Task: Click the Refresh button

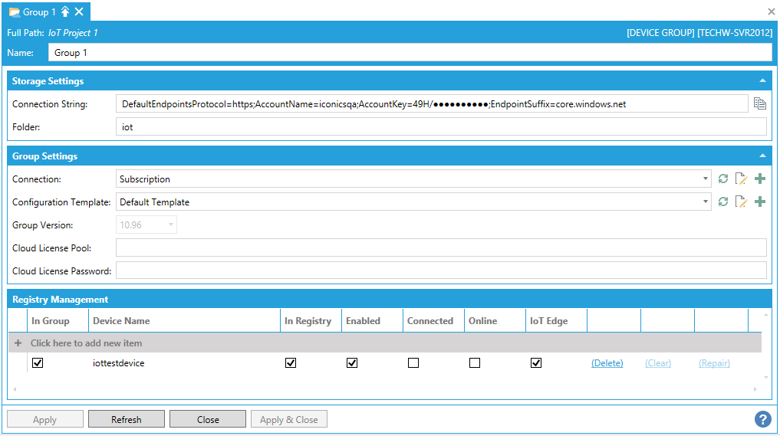Action: click(127, 419)
